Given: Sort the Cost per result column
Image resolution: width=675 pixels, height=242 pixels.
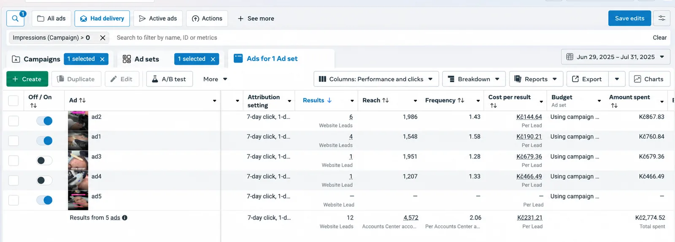Looking at the screenshot, I should pos(494,105).
